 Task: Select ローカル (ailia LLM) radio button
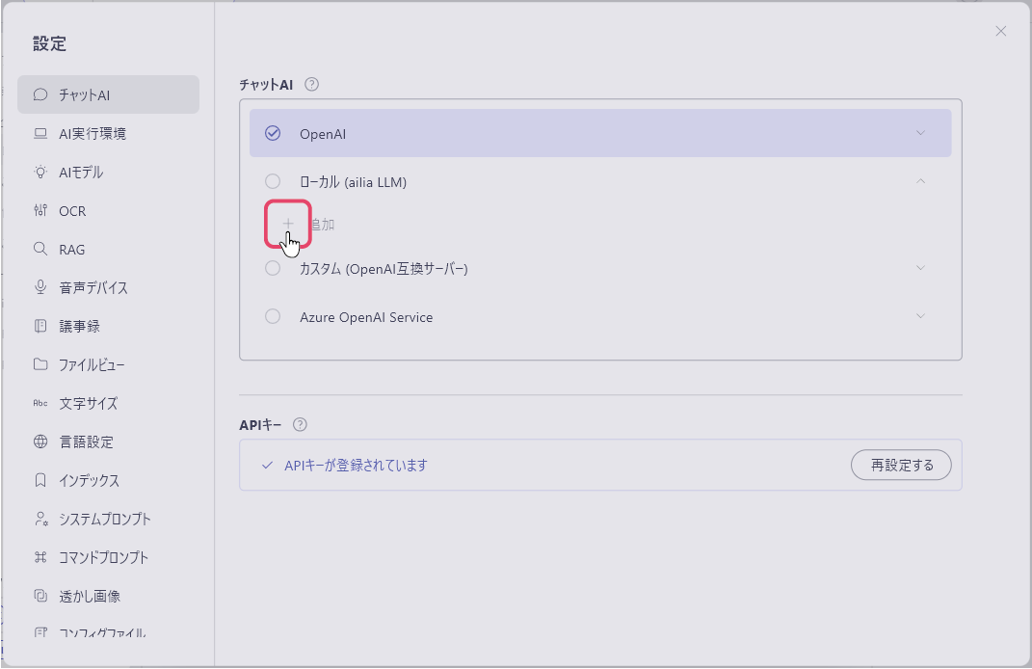pos(273,181)
